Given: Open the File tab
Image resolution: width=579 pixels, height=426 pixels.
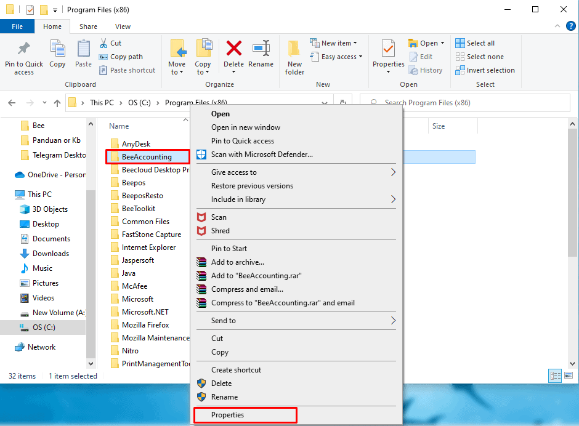Looking at the screenshot, I should 17,26.
